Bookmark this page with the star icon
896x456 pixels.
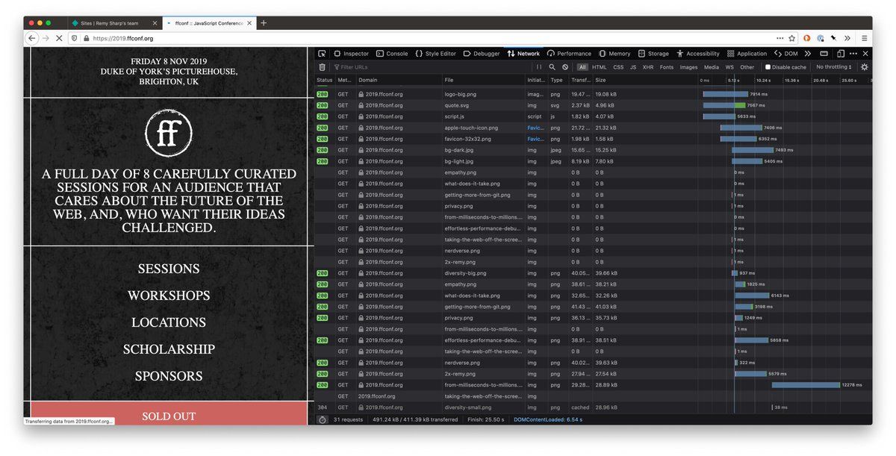coord(791,38)
